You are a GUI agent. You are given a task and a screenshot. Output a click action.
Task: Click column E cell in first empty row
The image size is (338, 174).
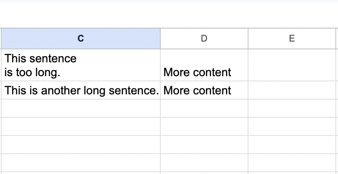[x=292, y=108]
